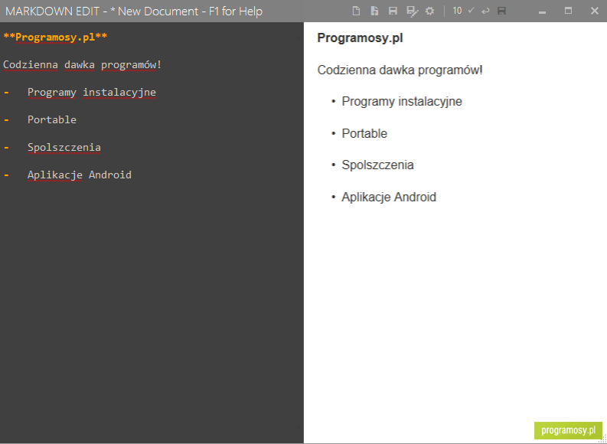The width and height of the screenshot is (607, 444).
Task: Click 'Spolszczenia' in the dark editor pane
Action: pos(64,148)
